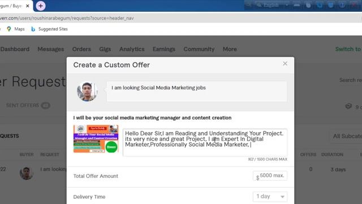Click the Switch to link in header
362x204 pixels.
point(348,49)
